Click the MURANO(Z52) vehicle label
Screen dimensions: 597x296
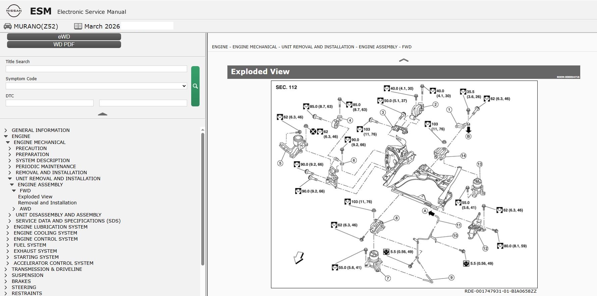(x=36, y=26)
